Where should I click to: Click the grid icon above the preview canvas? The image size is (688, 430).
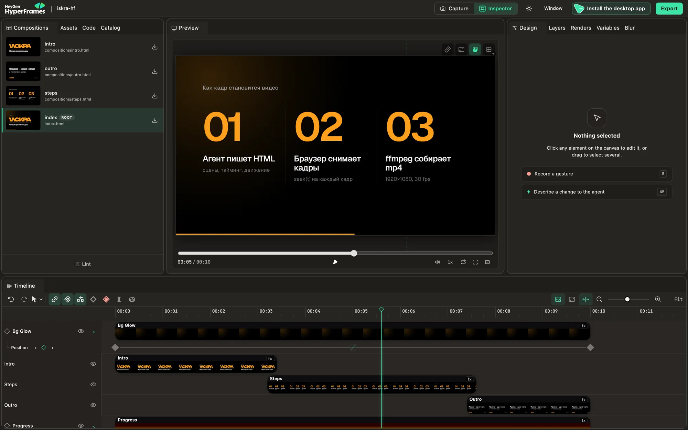[489, 50]
